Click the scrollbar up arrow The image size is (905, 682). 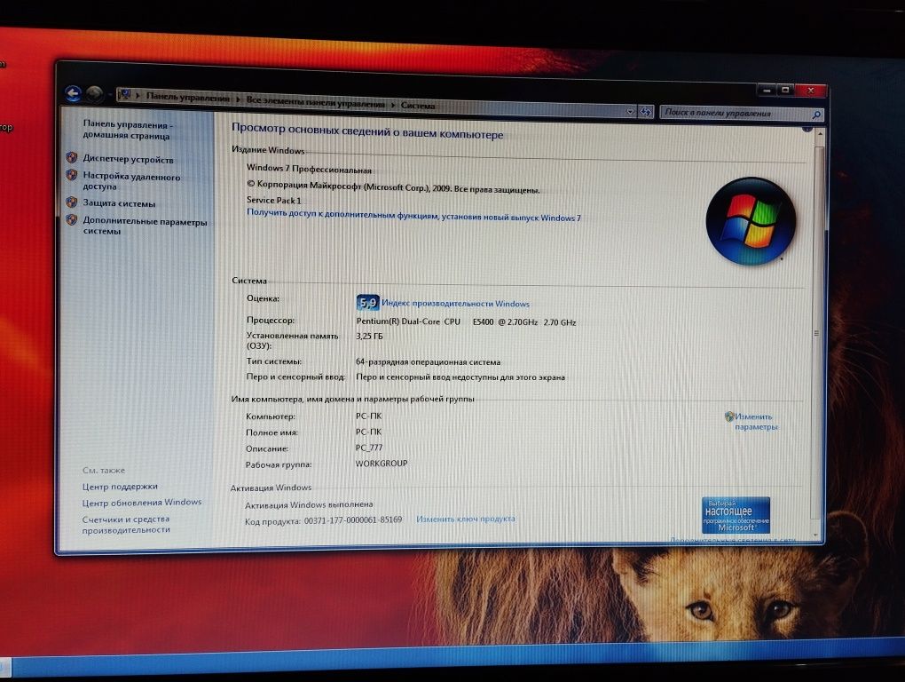tap(819, 136)
